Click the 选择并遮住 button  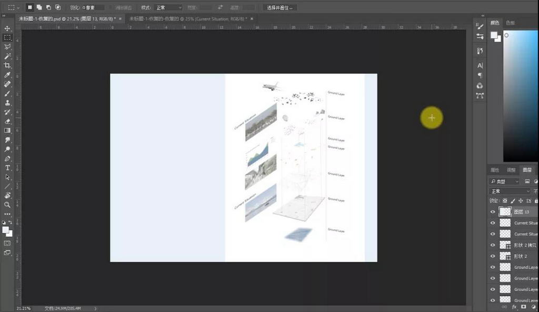click(x=280, y=8)
